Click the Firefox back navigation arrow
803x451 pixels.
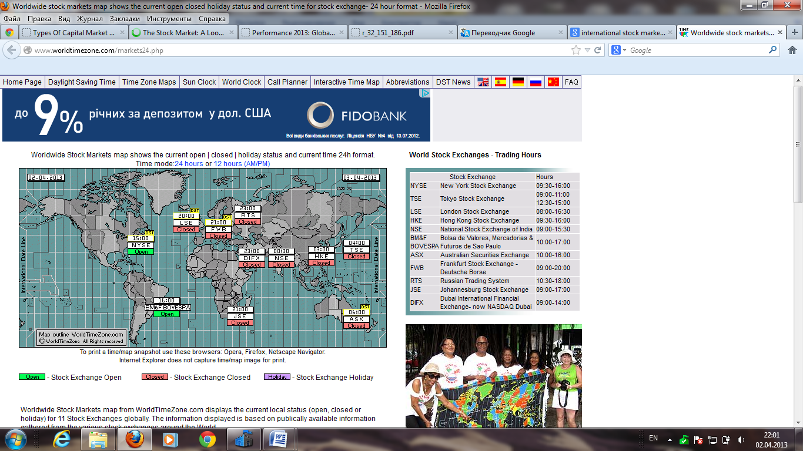(11, 51)
